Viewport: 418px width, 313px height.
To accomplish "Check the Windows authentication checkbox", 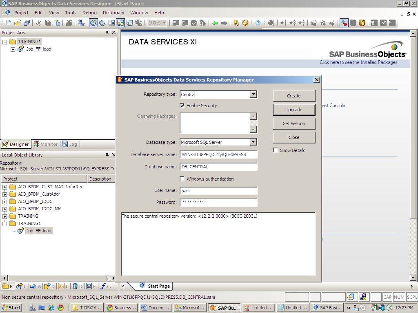I will click(x=182, y=179).
